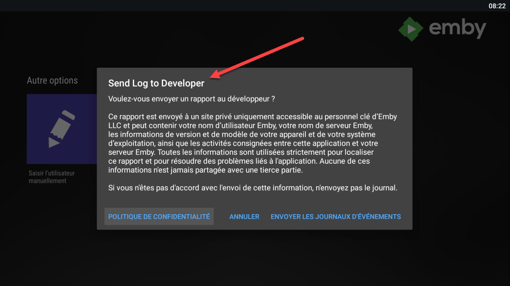Send logs via Envoyer les journaux d'événements
Image resolution: width=510 pixels, height=286 pixels.
point(336,216)
